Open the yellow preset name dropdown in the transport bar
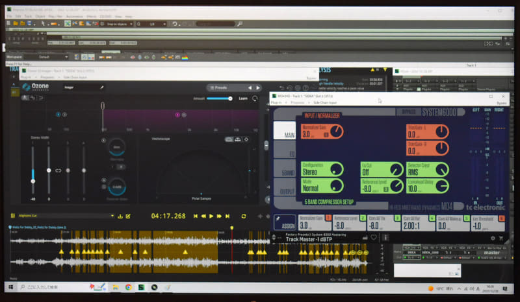 [x=66, y=216]
